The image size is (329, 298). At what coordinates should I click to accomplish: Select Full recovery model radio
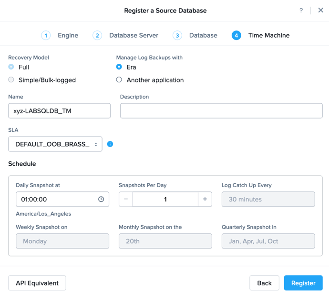pyautogui.click(x=11, y=67)
